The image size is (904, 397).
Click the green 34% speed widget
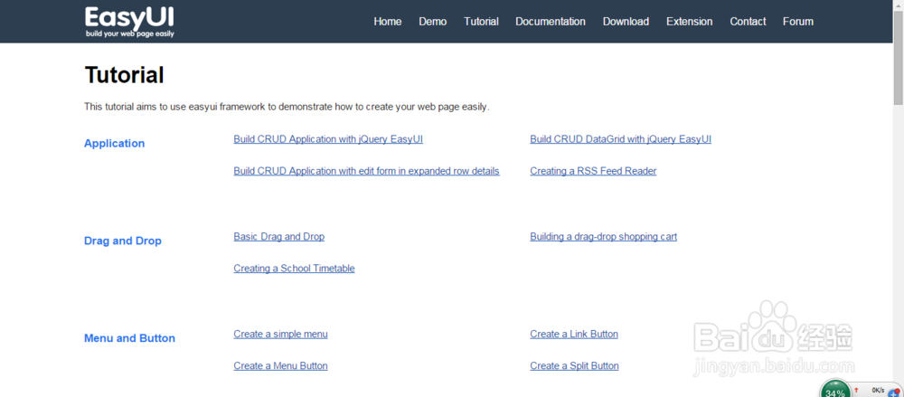834,390
